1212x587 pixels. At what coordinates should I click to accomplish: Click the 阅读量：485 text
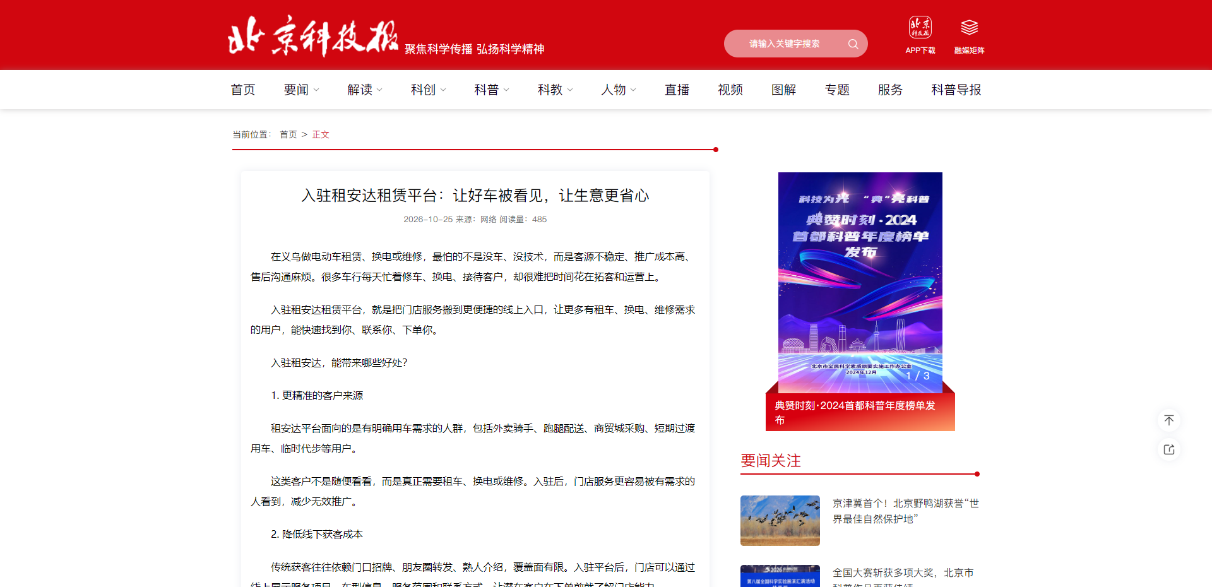click(x=523, y=220)
